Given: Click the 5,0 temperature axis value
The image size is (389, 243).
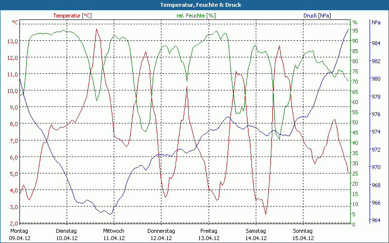Looking at the screenshot, I should point(14,174).
